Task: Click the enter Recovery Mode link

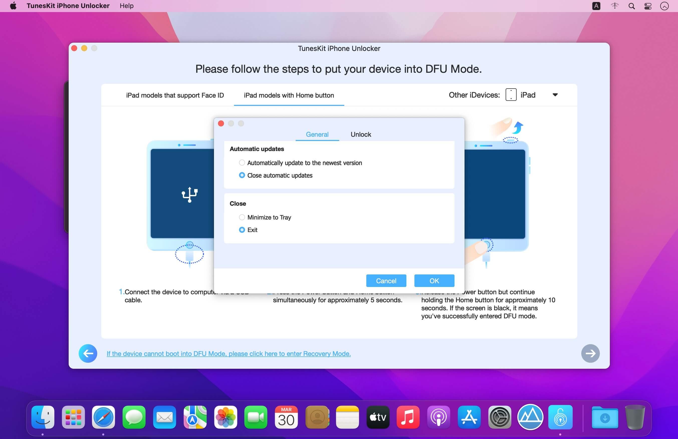Action: [x=229, y=353]
